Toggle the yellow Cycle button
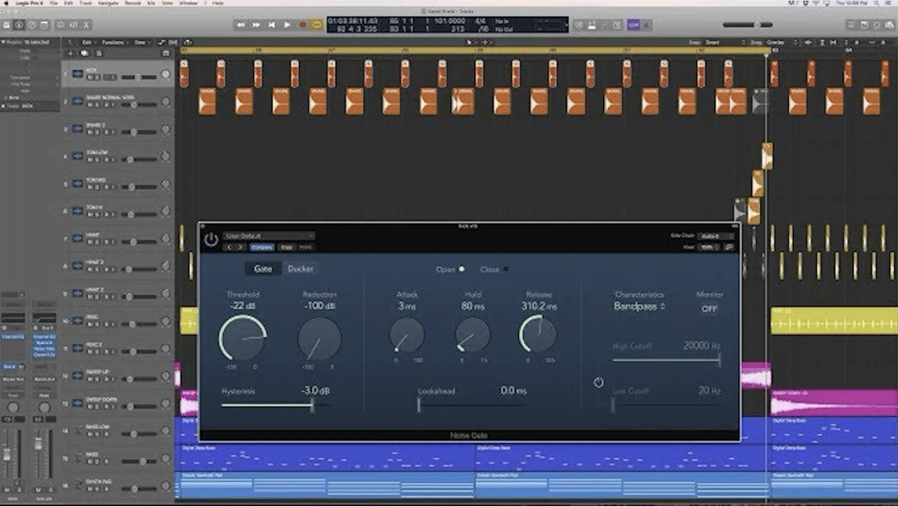The width and height of the screenshot is (898, 506). 317,25
